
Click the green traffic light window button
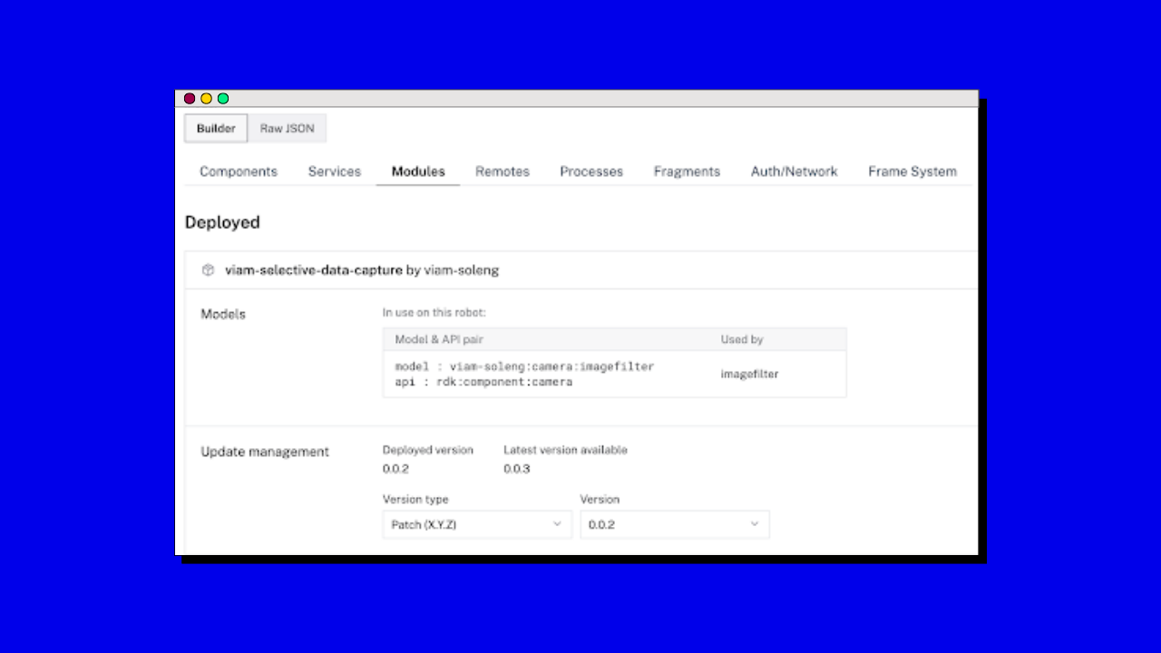point(222,98)
